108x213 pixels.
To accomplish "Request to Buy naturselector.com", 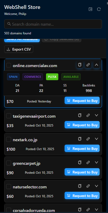I will click(82, 196).
